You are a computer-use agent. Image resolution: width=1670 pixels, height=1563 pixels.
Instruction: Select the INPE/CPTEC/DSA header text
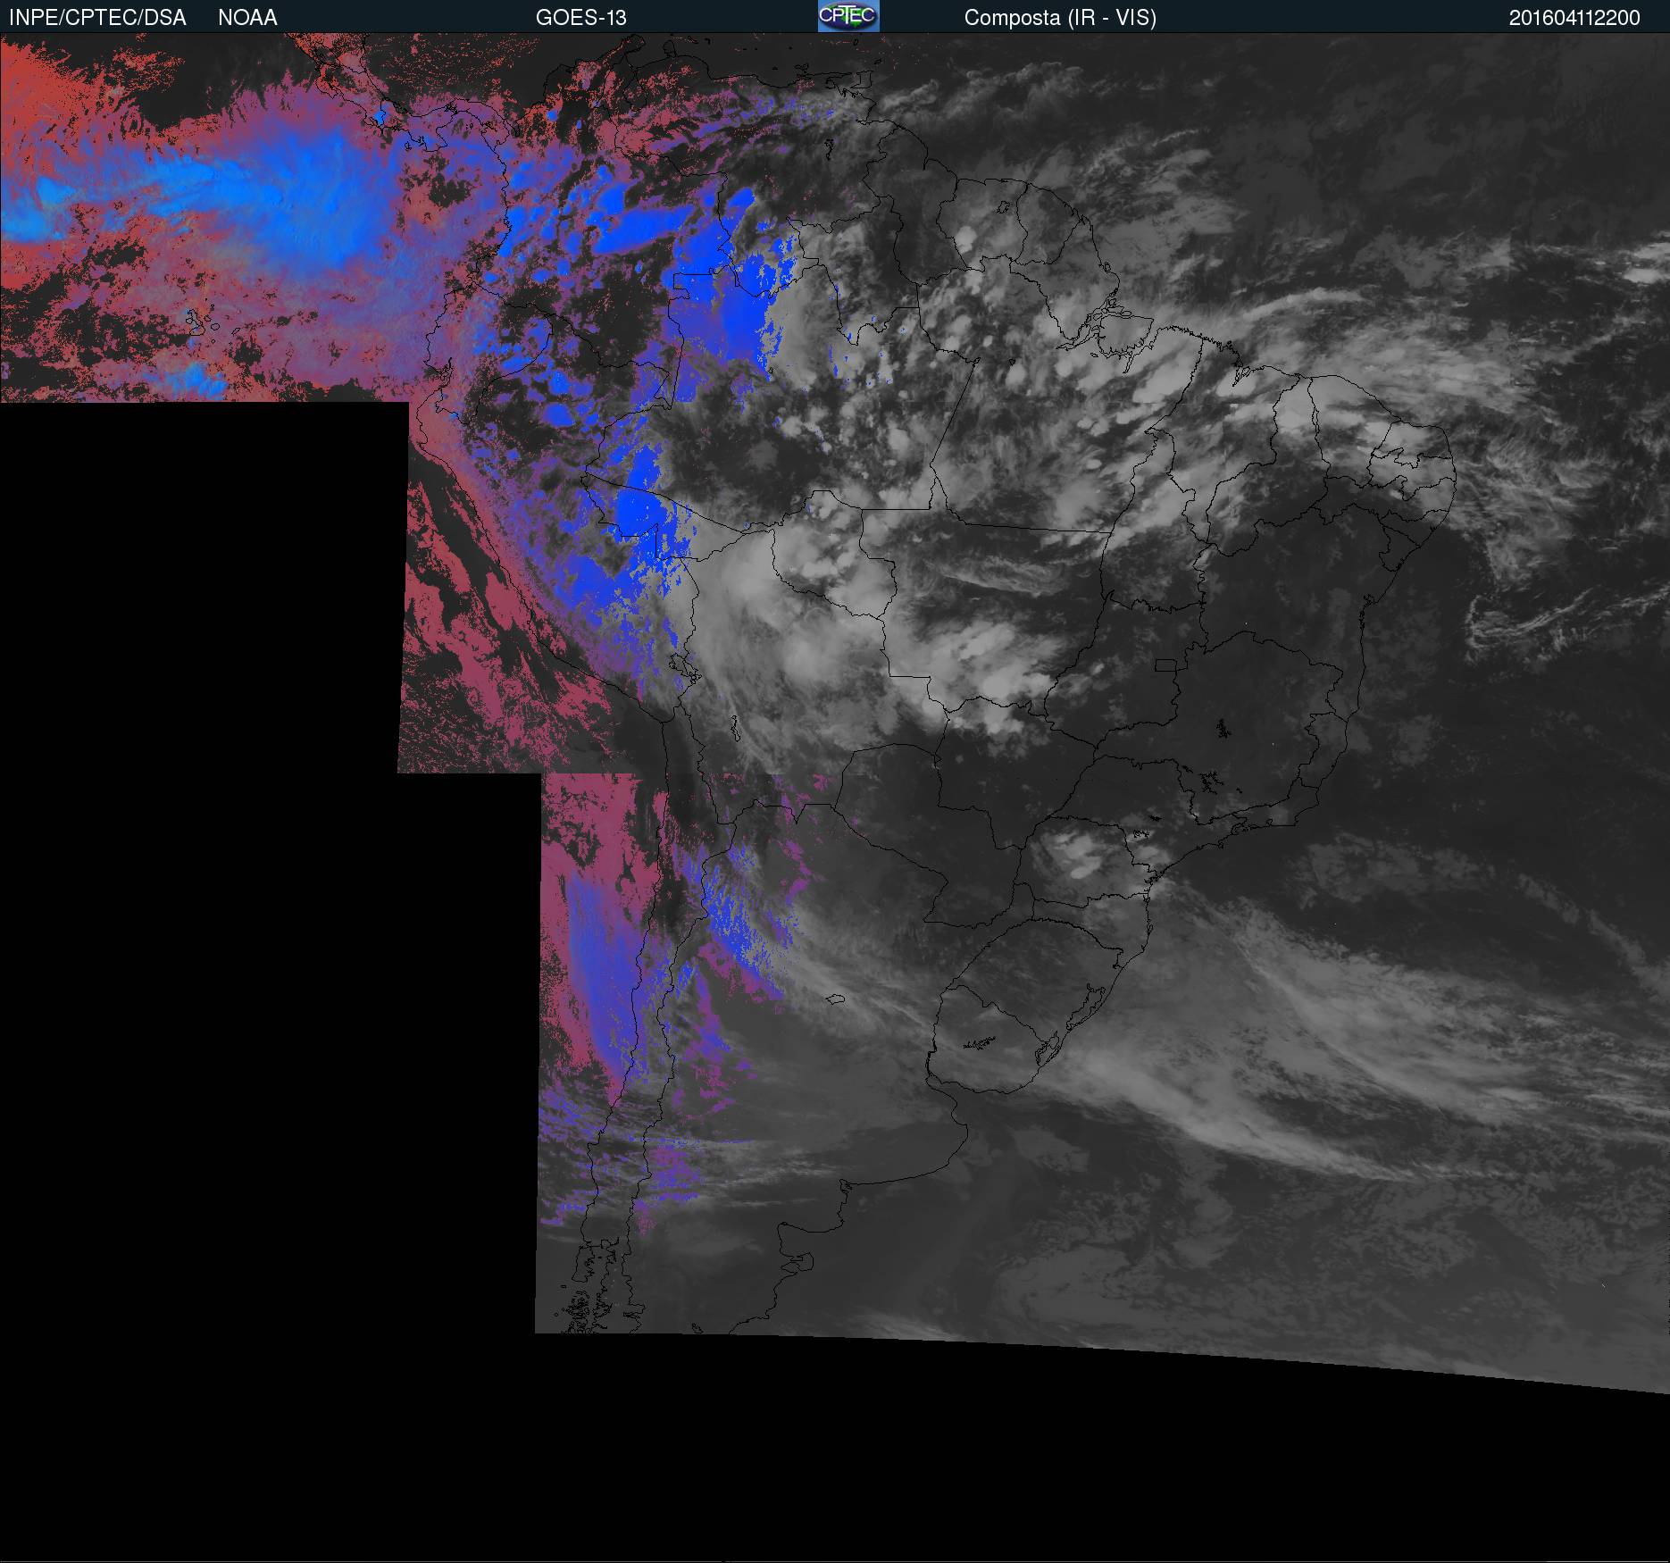97,18
